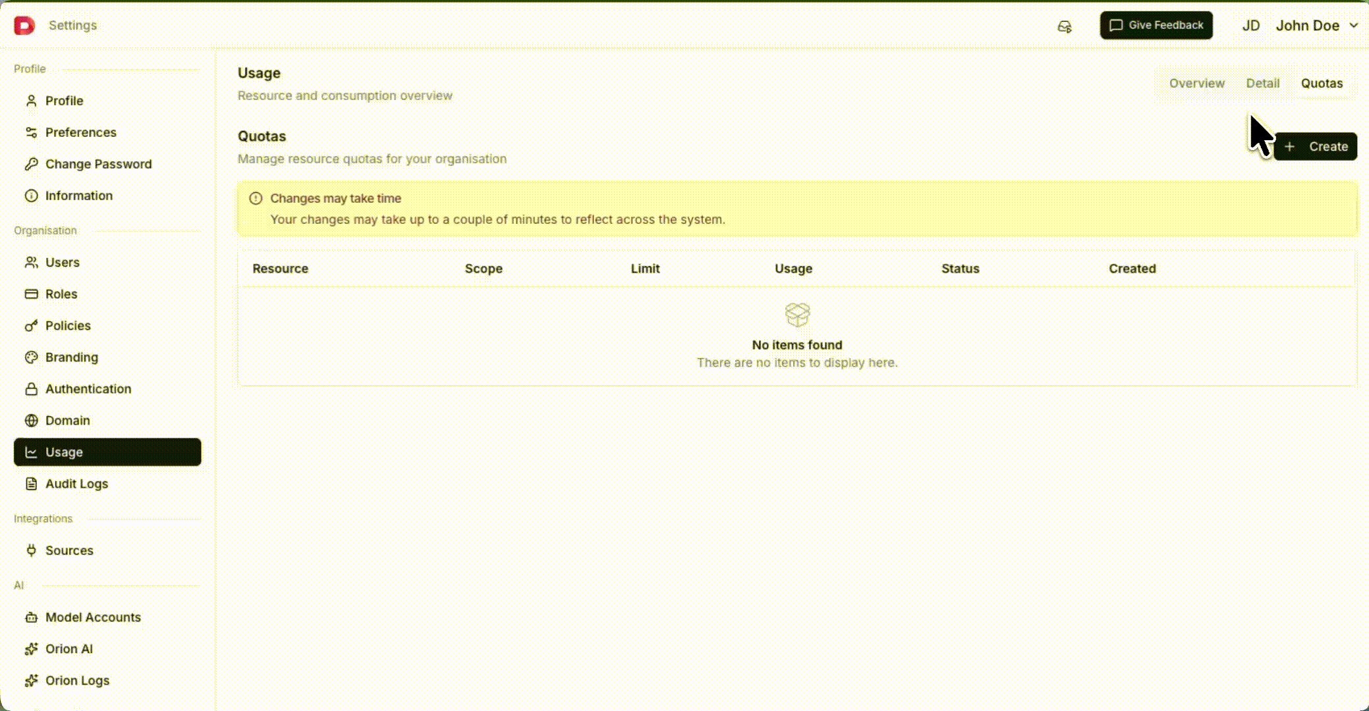Go to the Authentication settings page
The image size is (1369, 711).
88,389
